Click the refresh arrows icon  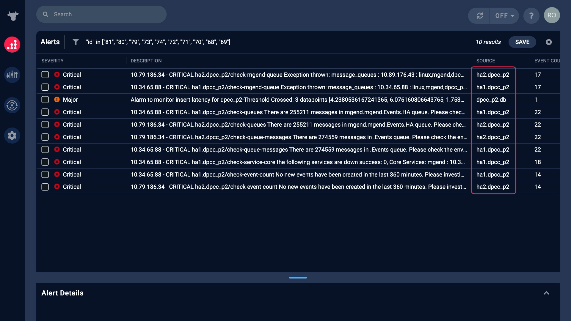pyautogui.click(x=479, y=16)
